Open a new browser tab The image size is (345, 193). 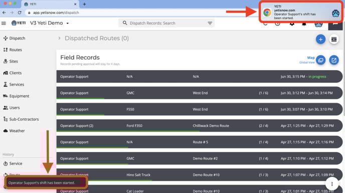coord(84,4)
